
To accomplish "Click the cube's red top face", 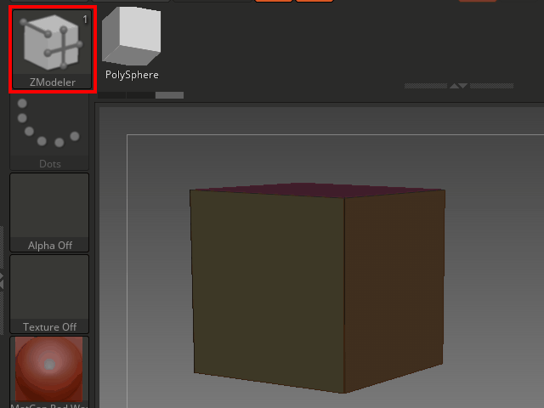I will 314,192.
